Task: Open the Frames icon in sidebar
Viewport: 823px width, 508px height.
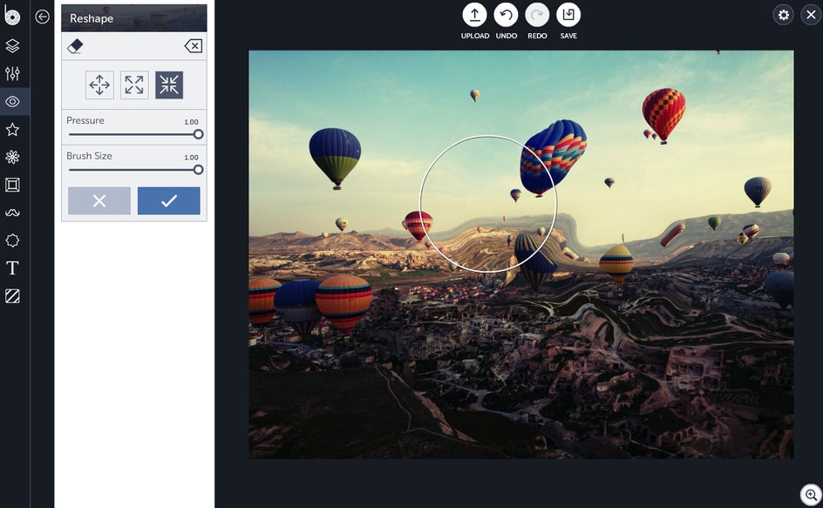Action: click(12, 185)
